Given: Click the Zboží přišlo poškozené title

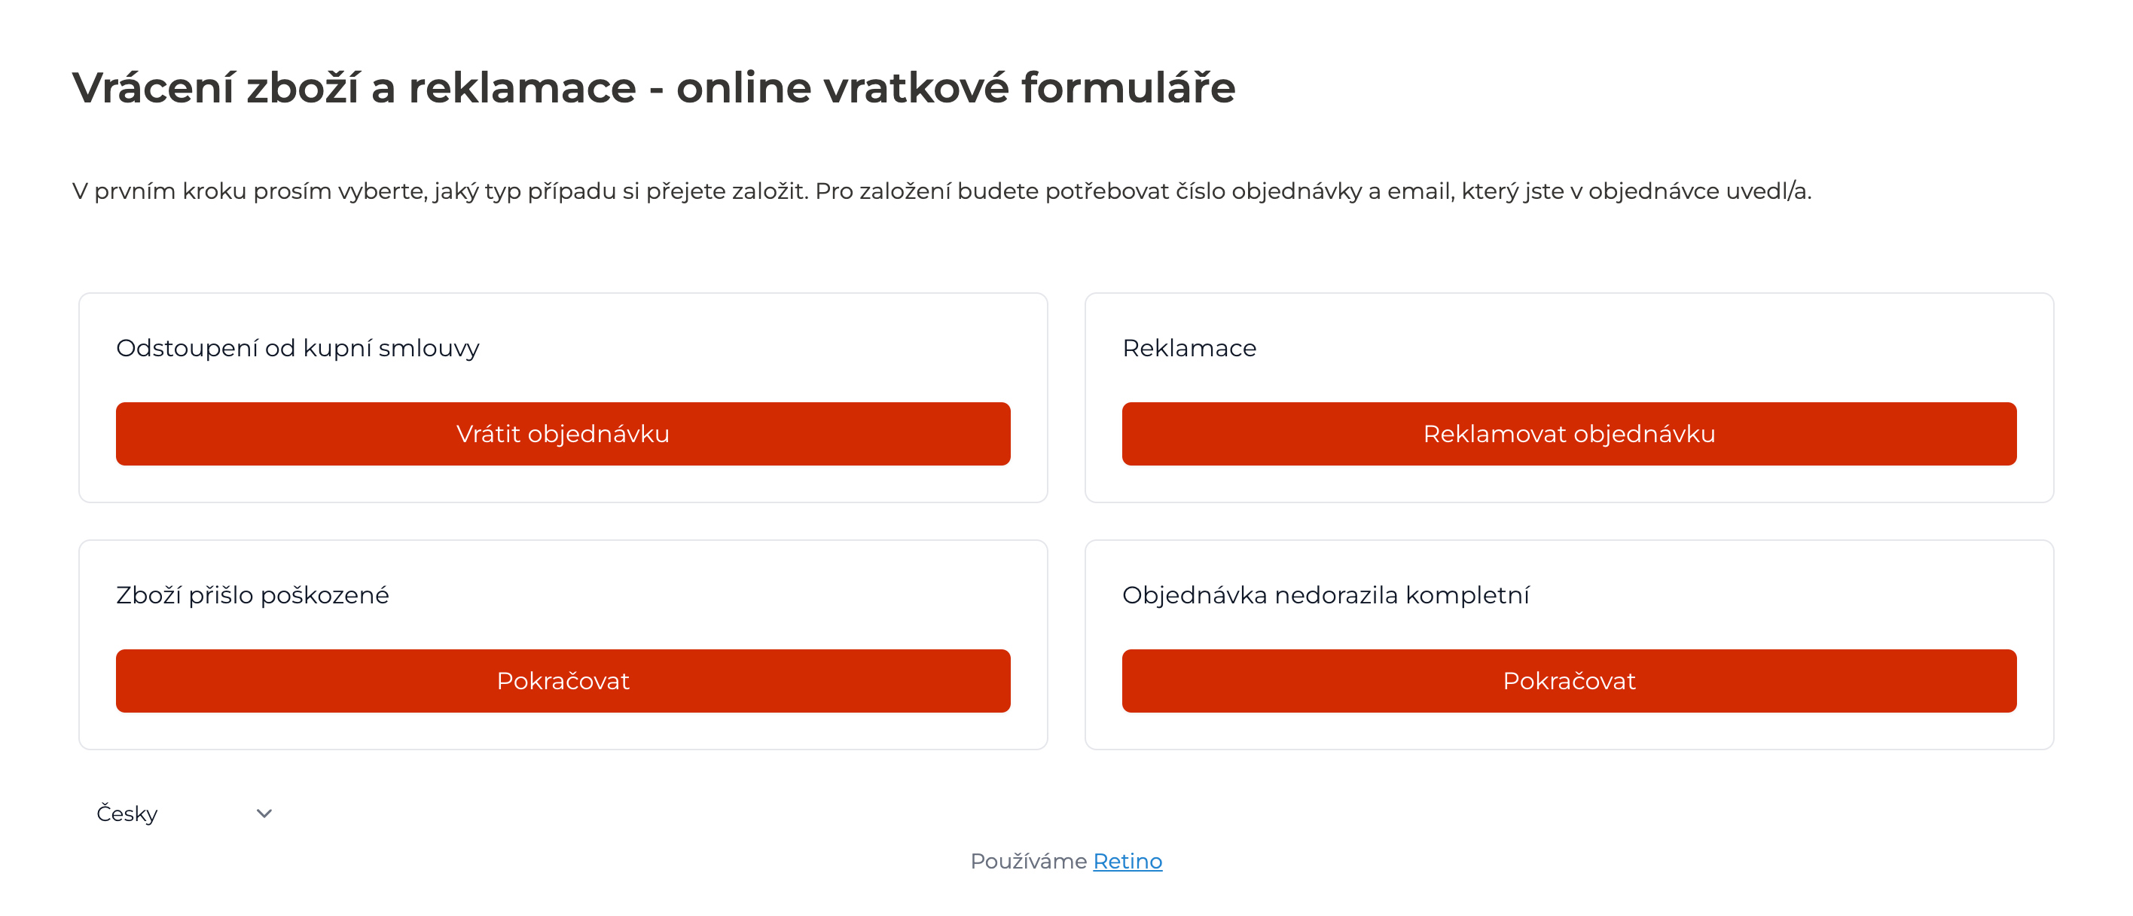Looking at the screenshot, I should point(252,594).
